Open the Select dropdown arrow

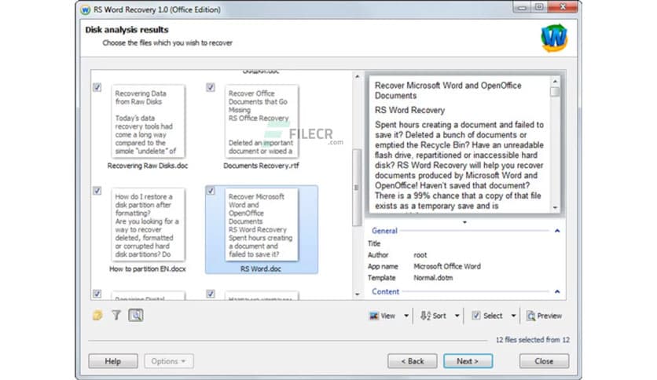pos(513,316)
